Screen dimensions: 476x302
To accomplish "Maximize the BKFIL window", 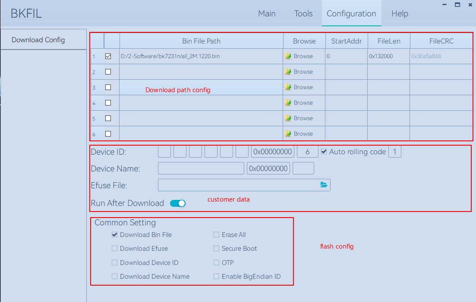I will click(x=457, y=5).
